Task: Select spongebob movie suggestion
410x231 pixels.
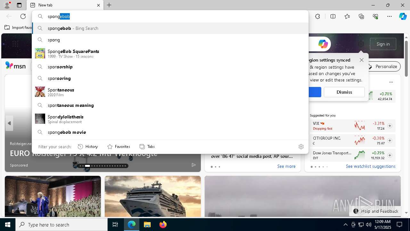Action: pyautogui.click(x=170, y=132)
